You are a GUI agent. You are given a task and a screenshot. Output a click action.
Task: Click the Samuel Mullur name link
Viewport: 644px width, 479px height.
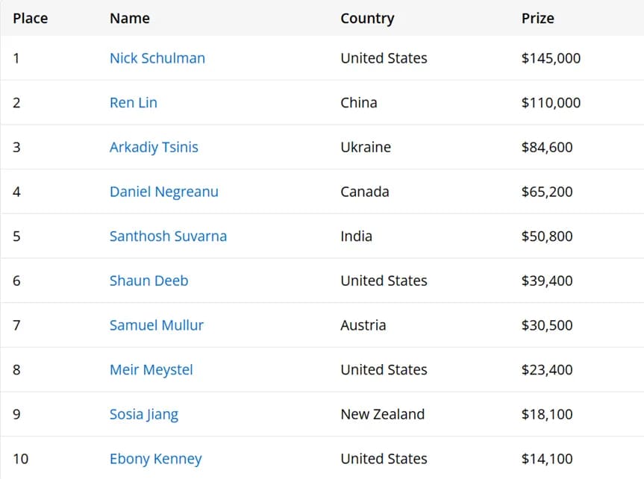click(157, 325)
